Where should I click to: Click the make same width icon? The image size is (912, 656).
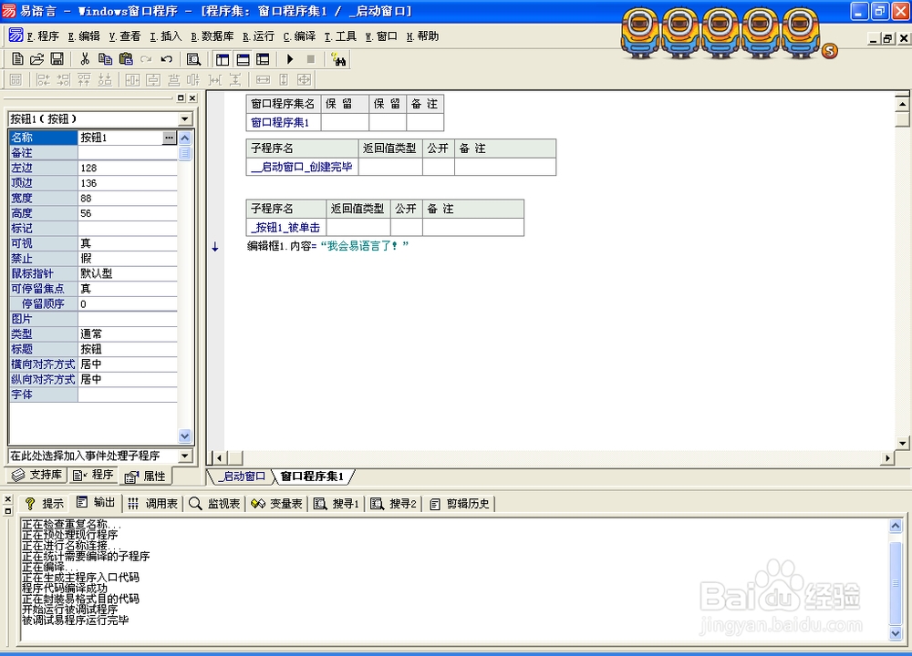263,79
